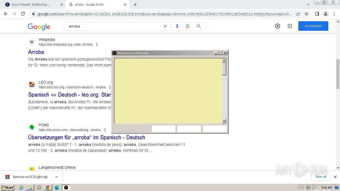Viewport: 340px width, 191px height.
Task: Click the page vertical scrollbar thumb
Action: [x=338, y=74]
